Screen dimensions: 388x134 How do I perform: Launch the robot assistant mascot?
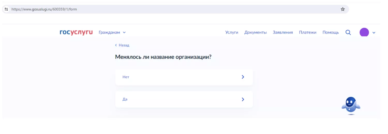[351, 105]
